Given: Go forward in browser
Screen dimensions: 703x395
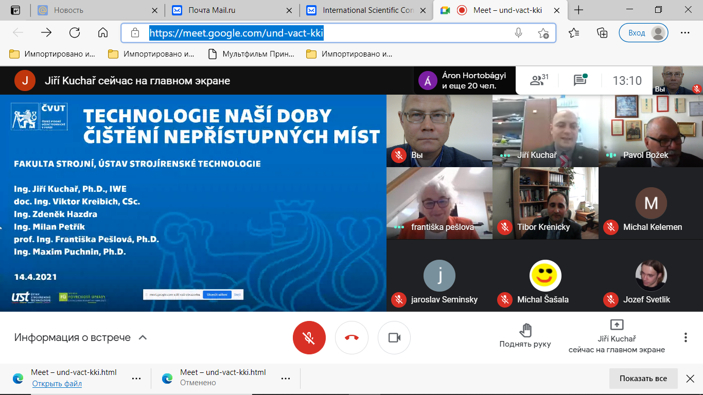Looking at the screenshot, I should [x=46, y=33].
